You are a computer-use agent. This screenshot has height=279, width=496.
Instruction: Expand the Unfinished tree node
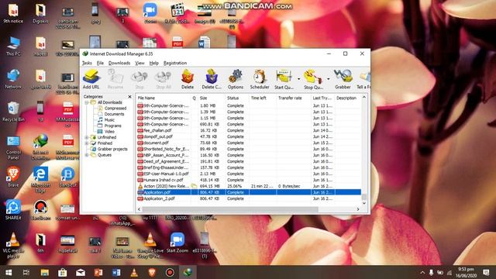point(86,137)
